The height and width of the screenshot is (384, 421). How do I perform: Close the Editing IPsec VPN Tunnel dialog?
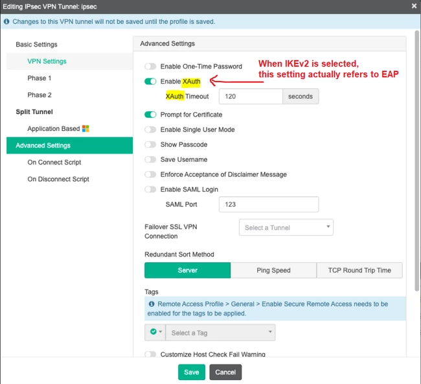coord(414,6)
